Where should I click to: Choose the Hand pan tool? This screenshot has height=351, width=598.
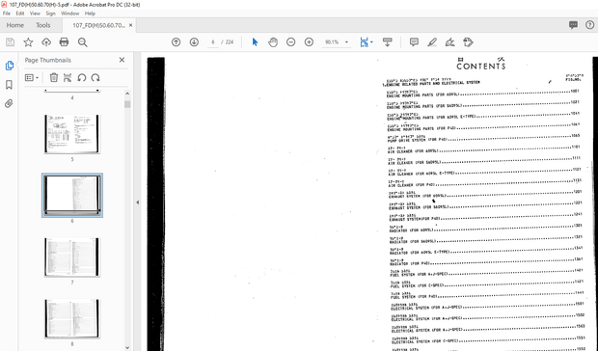point(273,42)
